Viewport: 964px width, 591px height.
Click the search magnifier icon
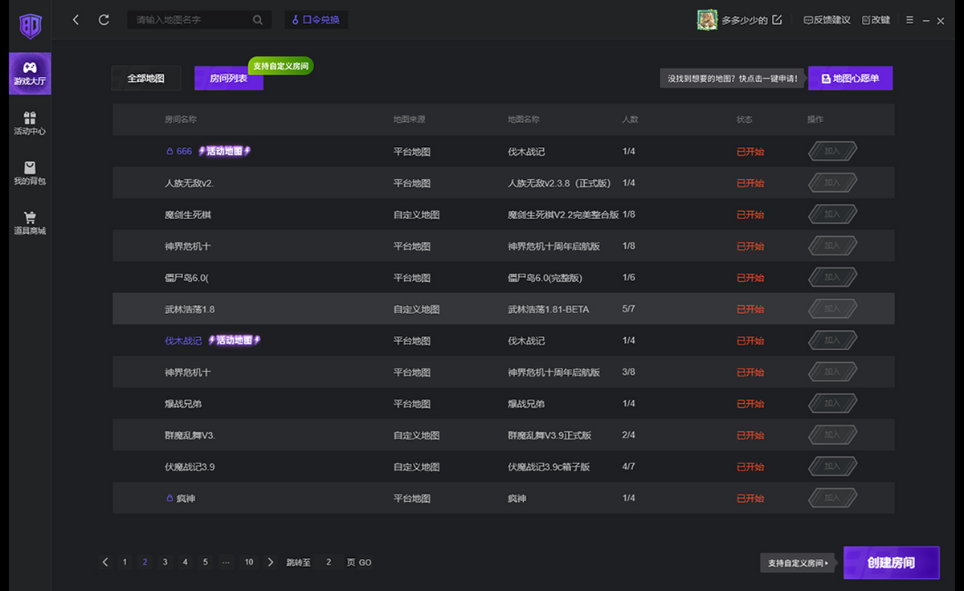(x=258, y=20)
